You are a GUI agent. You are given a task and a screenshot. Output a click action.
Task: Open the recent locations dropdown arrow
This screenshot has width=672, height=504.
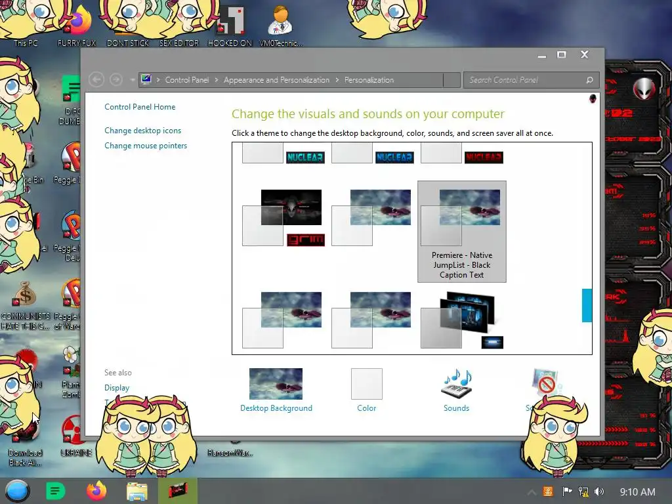tap(133, 79)
